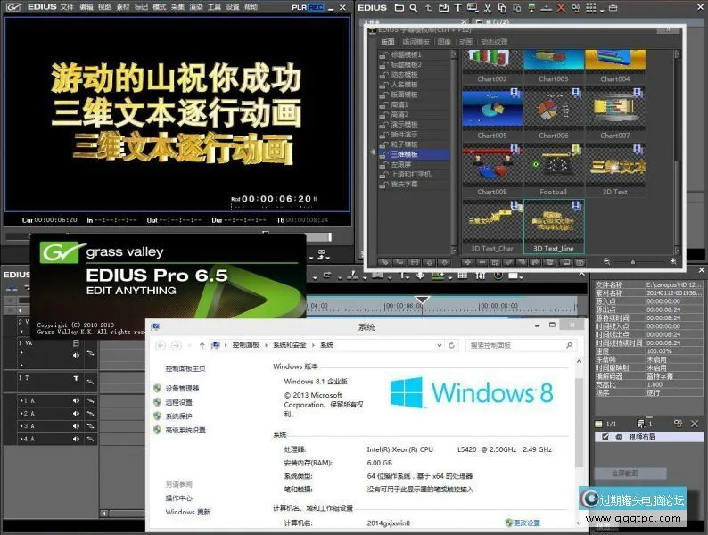This screenshot has width=708, height=535.
Task: Click zoom-out magnifier in title template library
Action: (607, 261)
